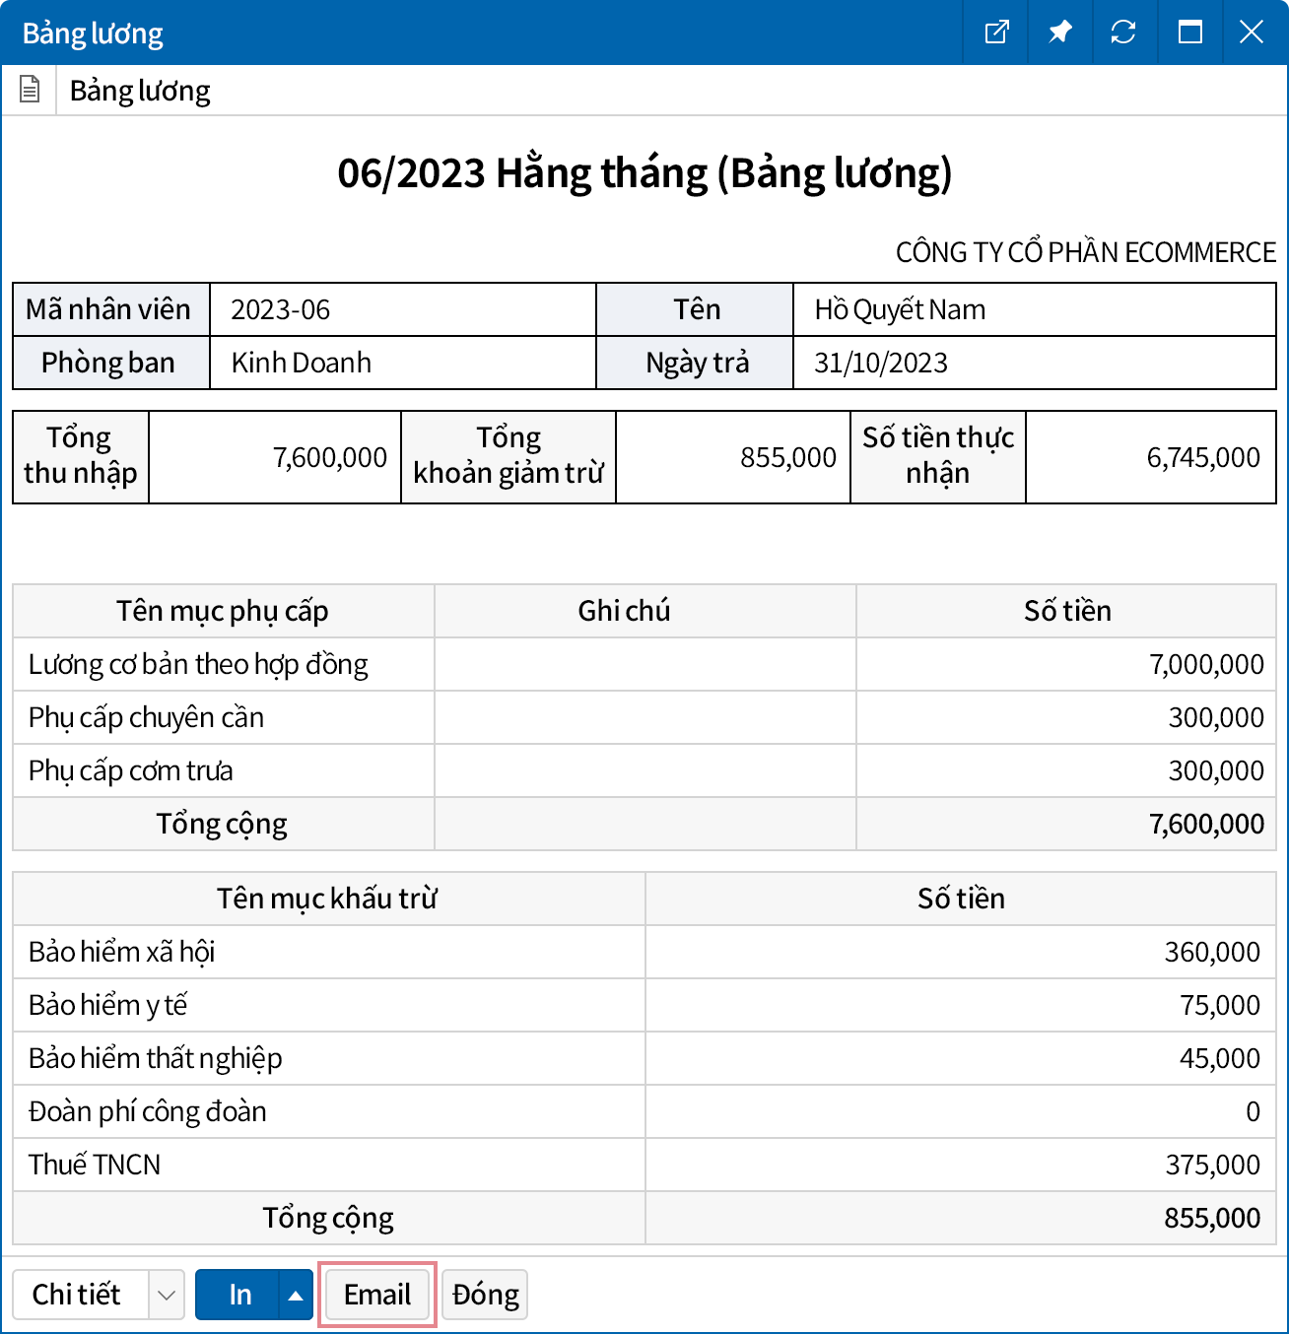Screen dimensions: 1289x1334
Task: Click the Đóng button
Action: pyautogui.click(x=485, y=1295)
